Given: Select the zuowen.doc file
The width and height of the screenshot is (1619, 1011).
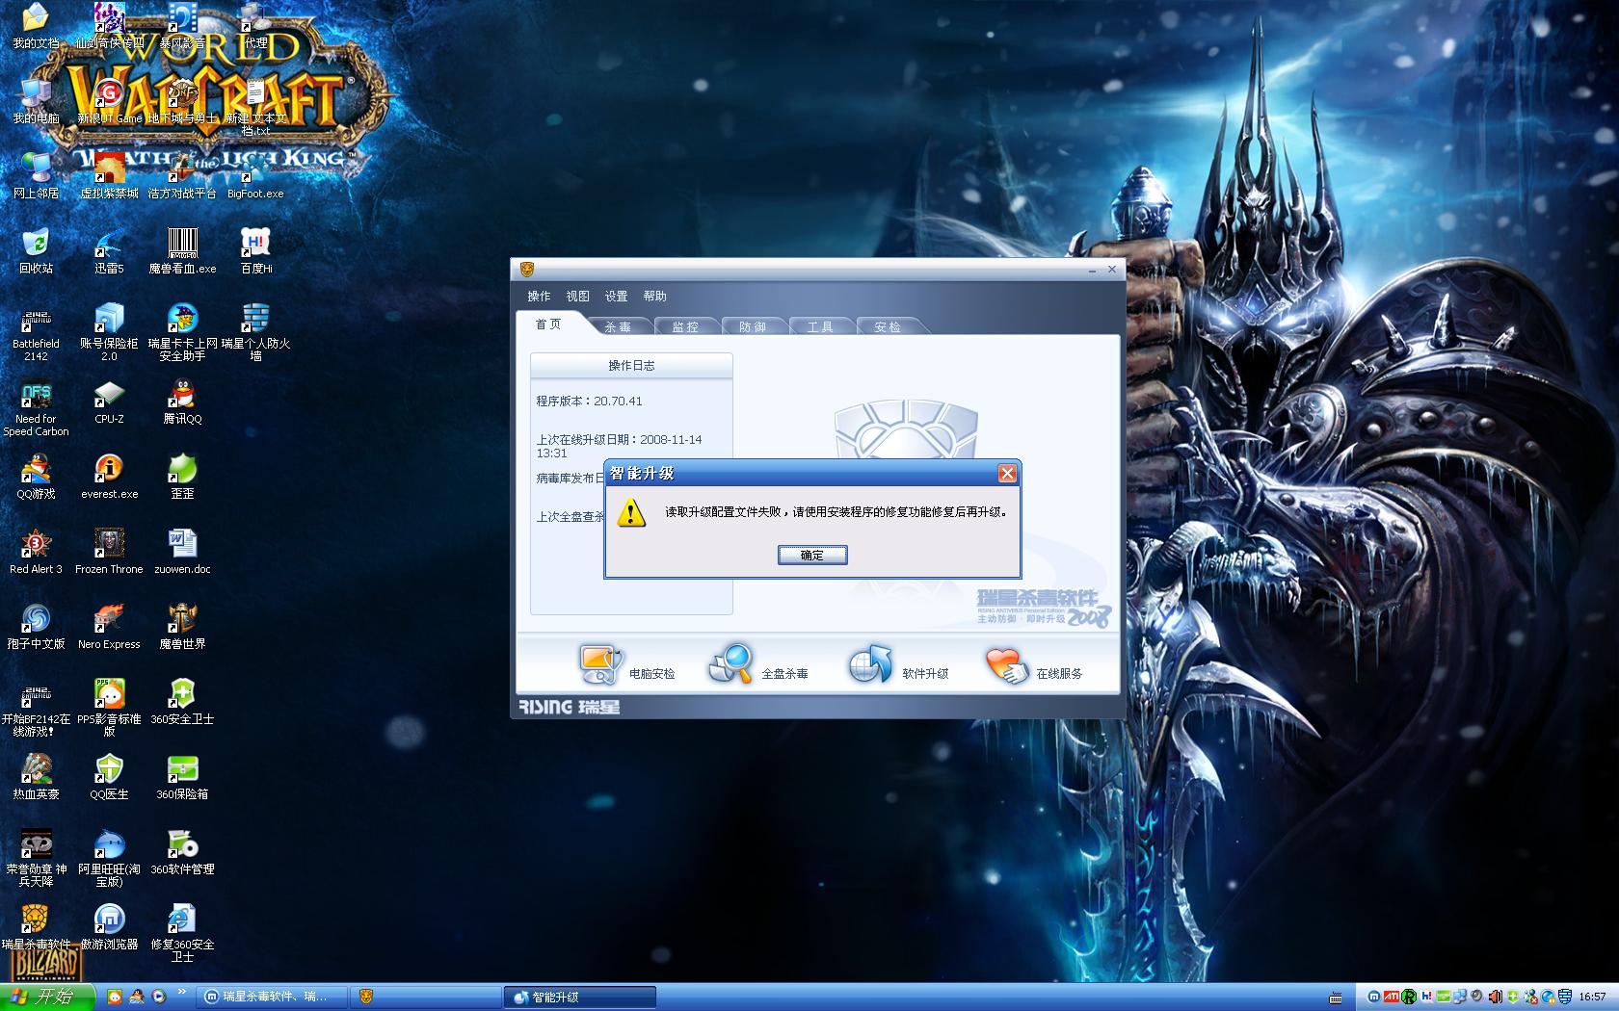Looking at the screenshot, I should pos(182,552).
